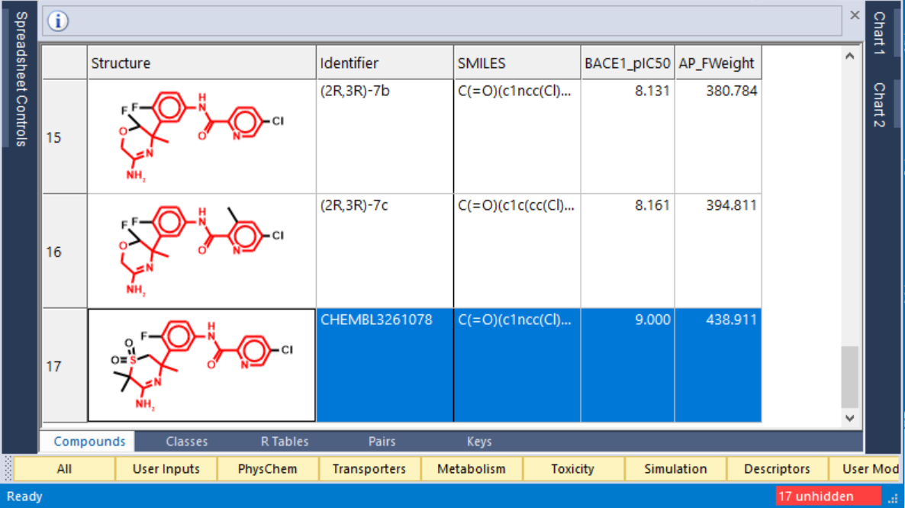Click the SMILES cell in row 16
This screenshot has width=905, height=508.
[517, 252]
